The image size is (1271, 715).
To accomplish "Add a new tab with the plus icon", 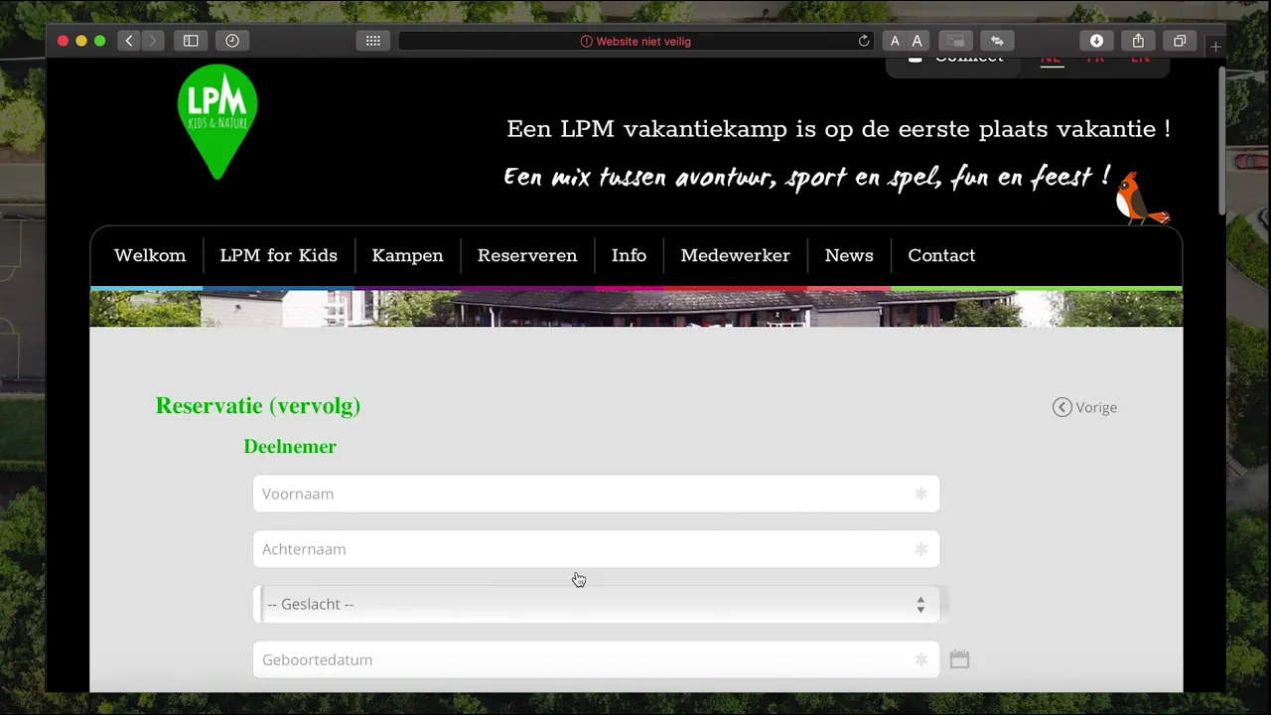I will click(x=1215, y=46).
